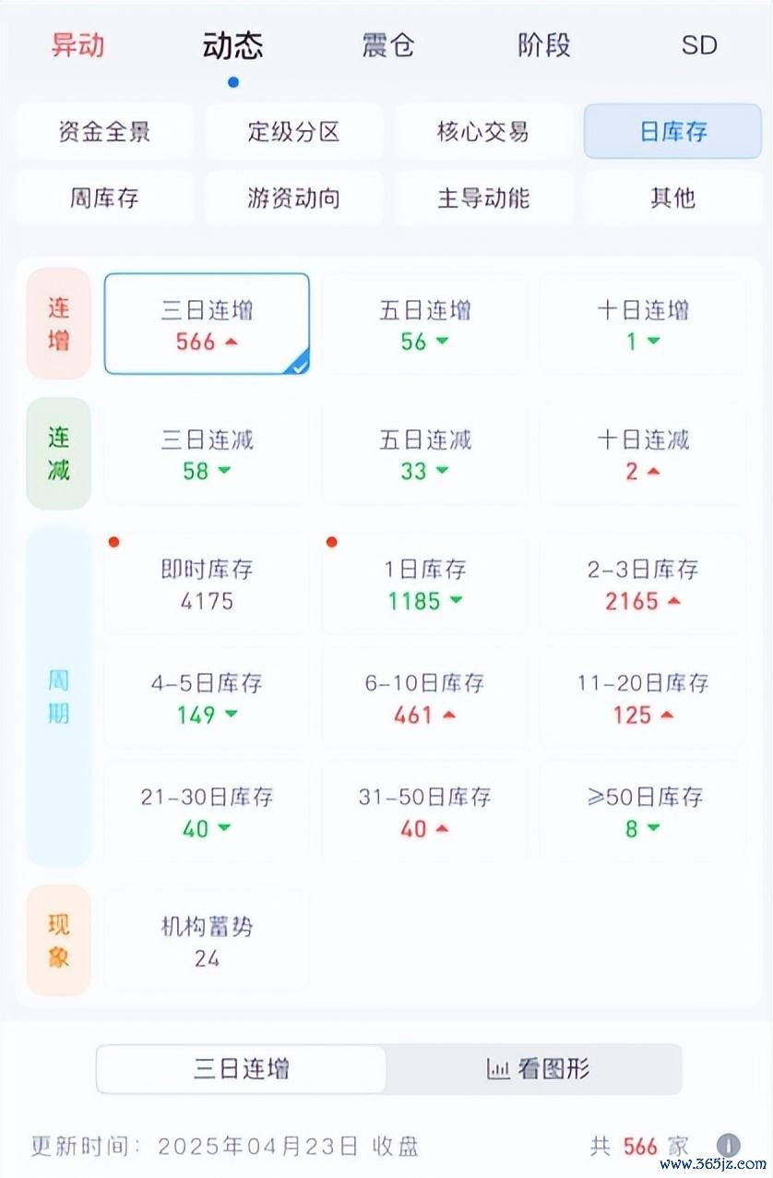Click the red dot on 即时库存 card

click(x=113, y=542)
